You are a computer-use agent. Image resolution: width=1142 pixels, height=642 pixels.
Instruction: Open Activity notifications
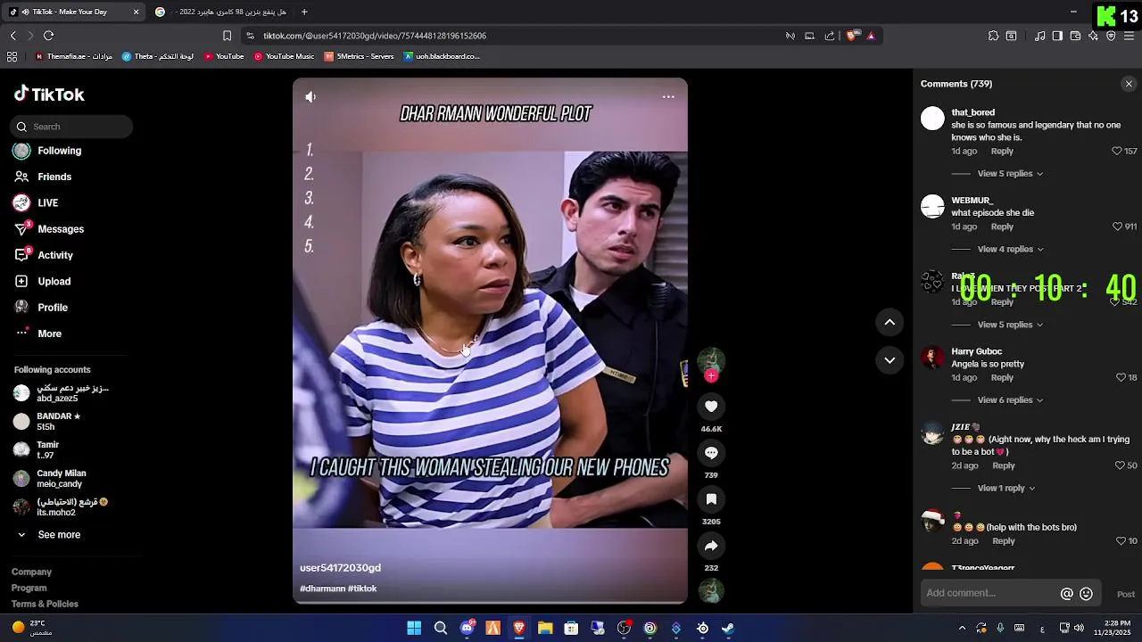tap(54, 255)
